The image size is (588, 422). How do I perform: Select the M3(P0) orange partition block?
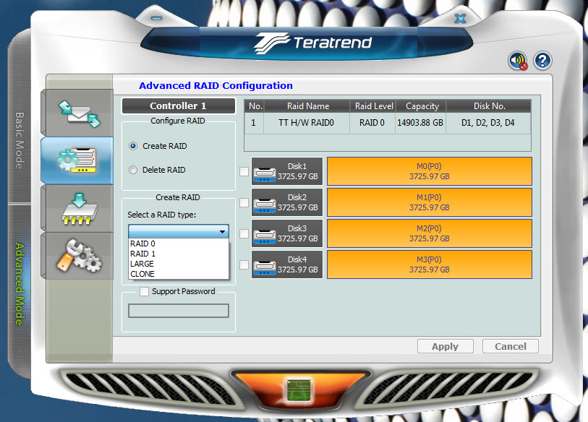click(430, 264)
